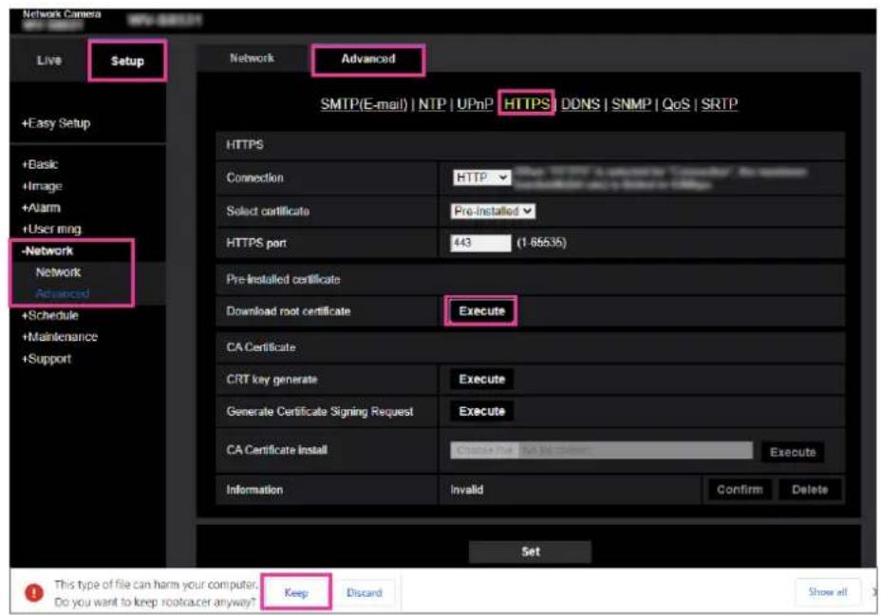Click the Delete button in Information row
882x615 pixels.
coord(810,490)
